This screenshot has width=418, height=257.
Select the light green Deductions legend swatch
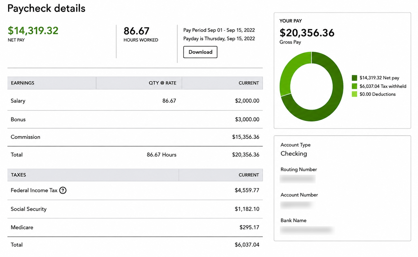[354, 94]
